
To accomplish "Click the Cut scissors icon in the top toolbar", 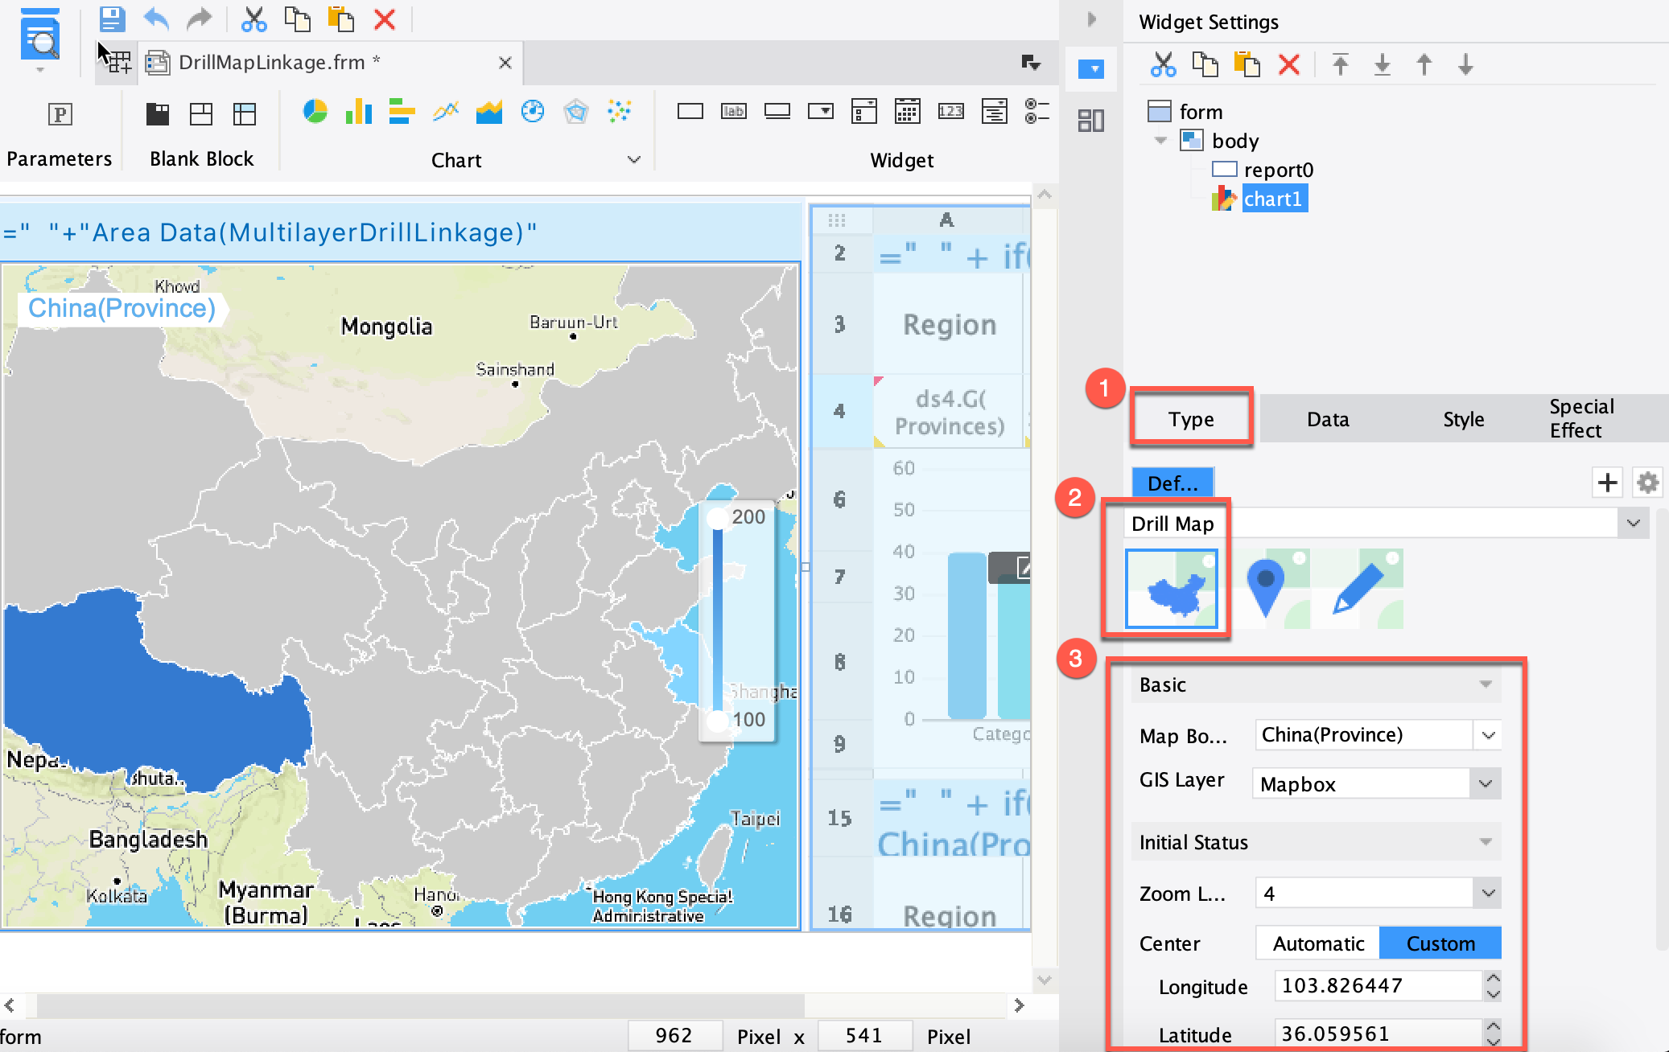I will point(253,18).
